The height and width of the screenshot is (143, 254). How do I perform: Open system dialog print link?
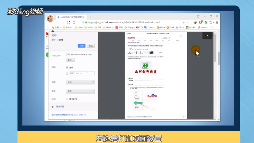point(68,115)
